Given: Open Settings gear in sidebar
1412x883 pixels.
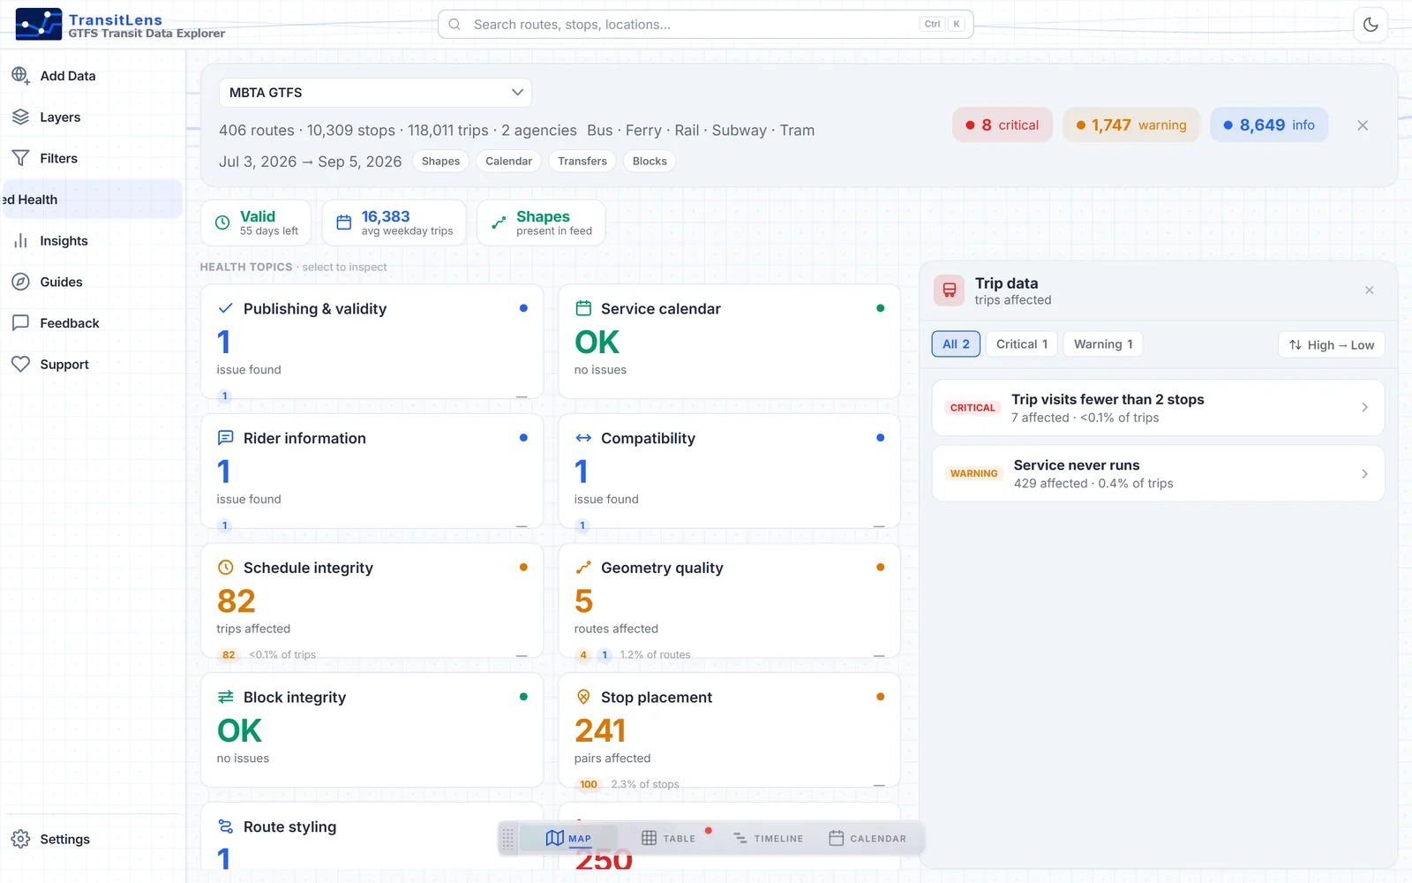Looking at the screenshot, I should click(x=92, y=839).
